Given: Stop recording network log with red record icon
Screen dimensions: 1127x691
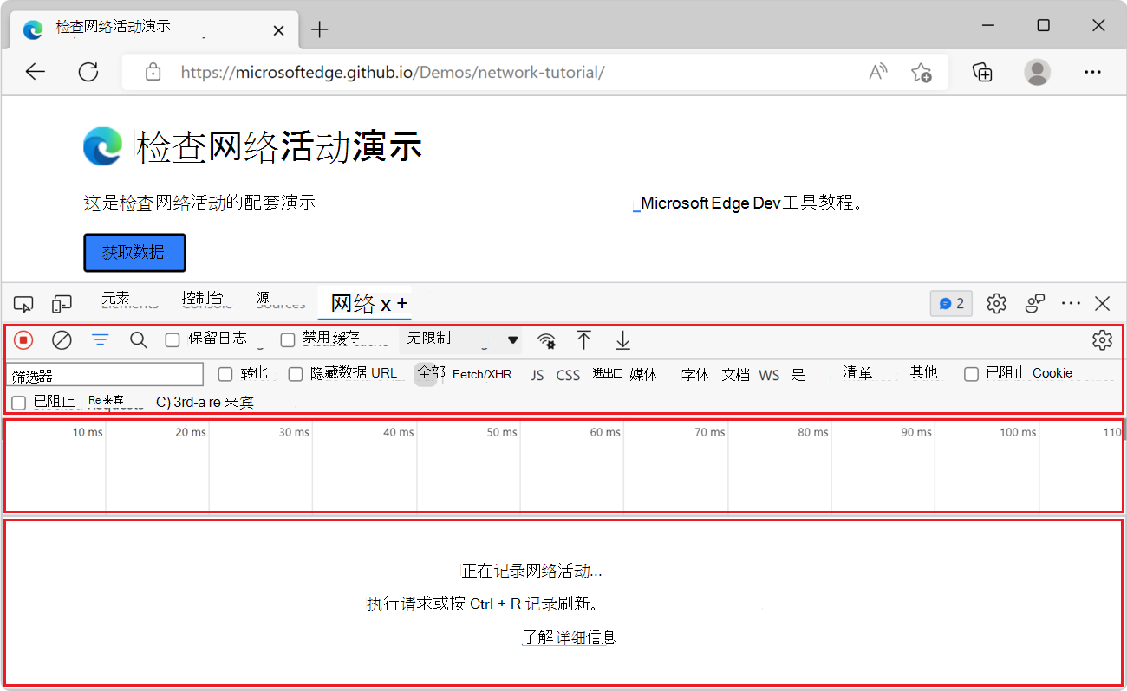Looking at the screenshot, I should click(x=24, y=340).
